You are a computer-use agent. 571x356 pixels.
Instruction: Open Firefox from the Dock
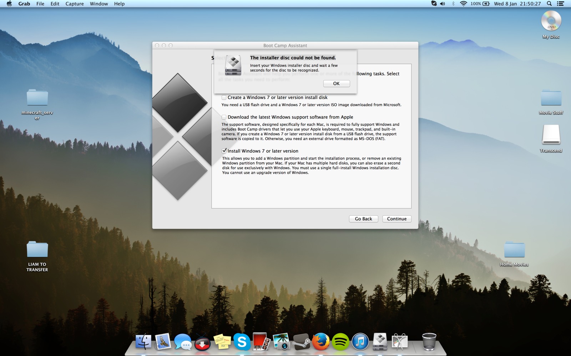321,342
